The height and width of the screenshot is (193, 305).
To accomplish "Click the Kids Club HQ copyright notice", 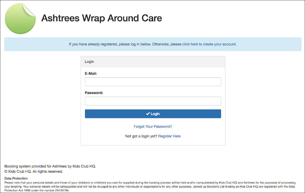I will pyautogui.click(x=34, y=171).
